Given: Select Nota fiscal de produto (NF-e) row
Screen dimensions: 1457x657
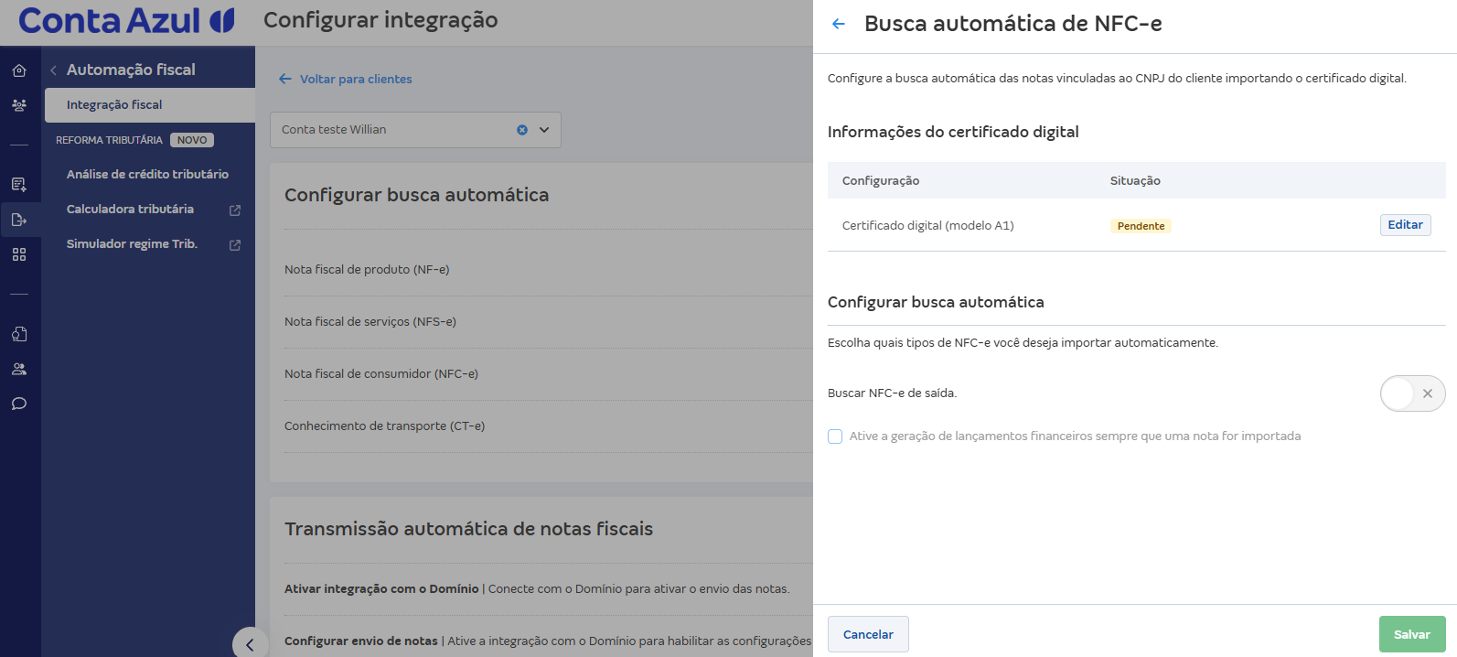Looking at the screenshot, I should click(x=549, y=270).
